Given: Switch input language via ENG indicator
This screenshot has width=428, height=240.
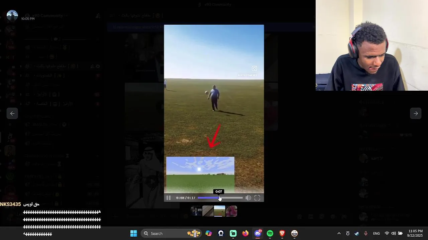Looking at the screenshot, I should tap(377, 233).
